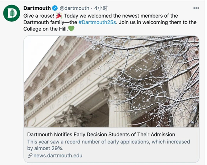207x165 pixels.
Task: Open the Dartmouth display name profile
Action: point(37,8)
